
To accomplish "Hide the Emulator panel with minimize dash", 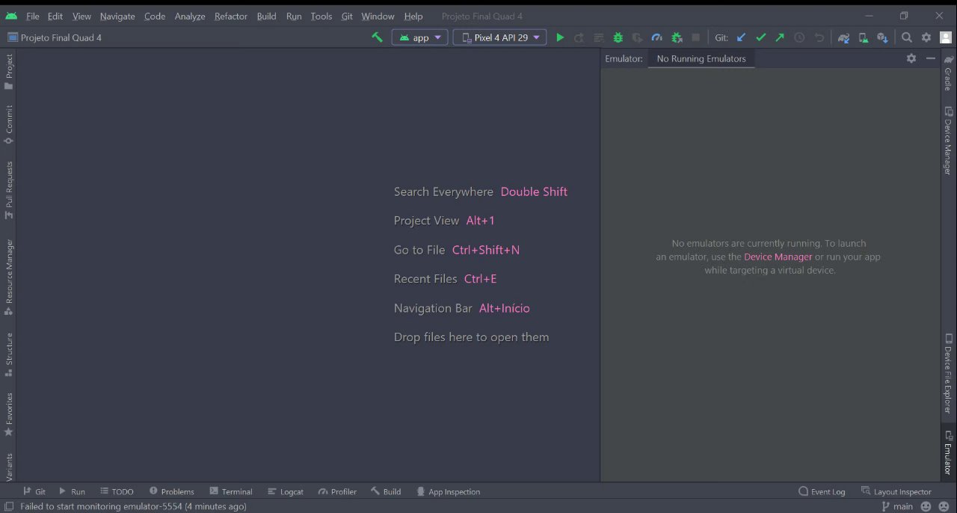I will (930, 58).
